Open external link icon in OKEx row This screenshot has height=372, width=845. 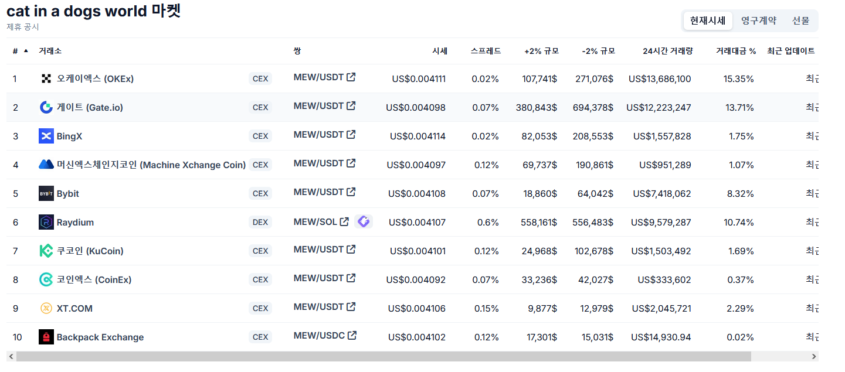(351, 77)
